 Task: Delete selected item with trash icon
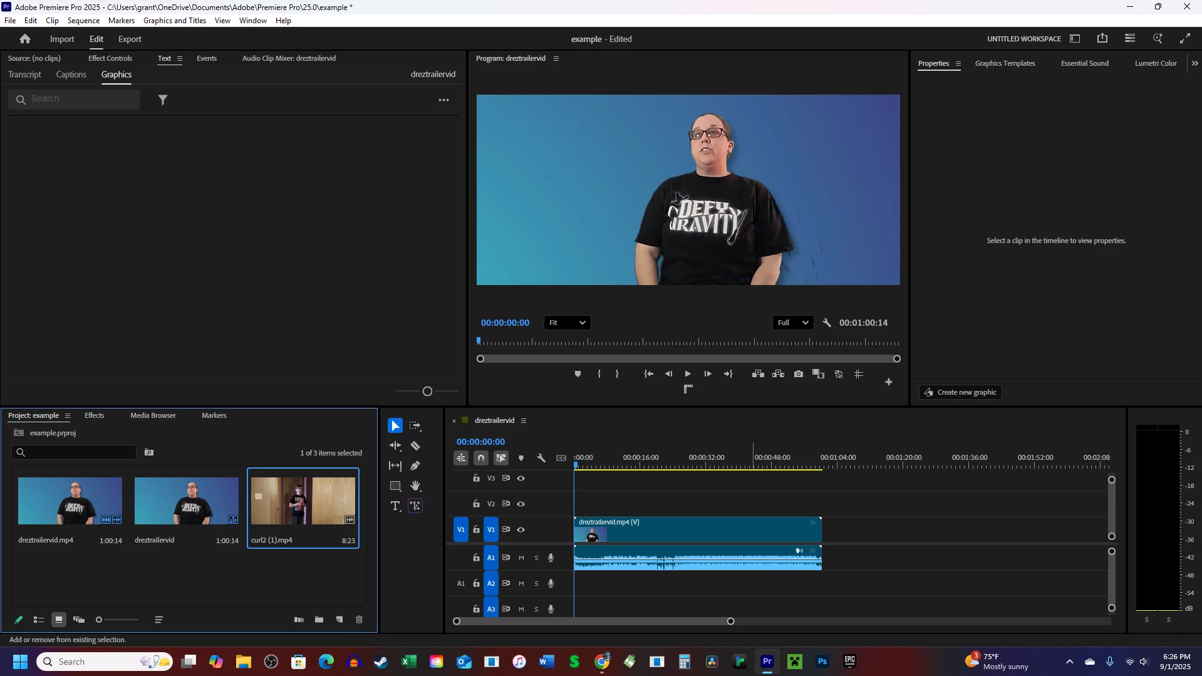click(x=360, y=620)
